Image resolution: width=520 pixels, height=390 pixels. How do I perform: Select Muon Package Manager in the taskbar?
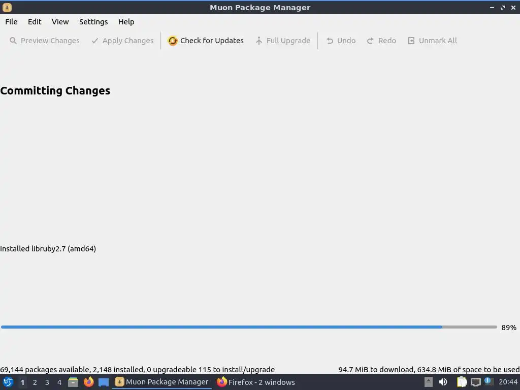(x=162, y=382)
